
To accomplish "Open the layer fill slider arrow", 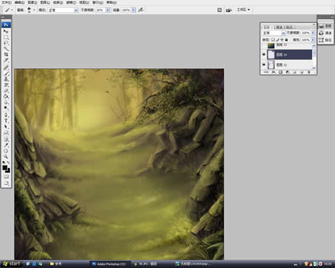I will click(313, 39).
